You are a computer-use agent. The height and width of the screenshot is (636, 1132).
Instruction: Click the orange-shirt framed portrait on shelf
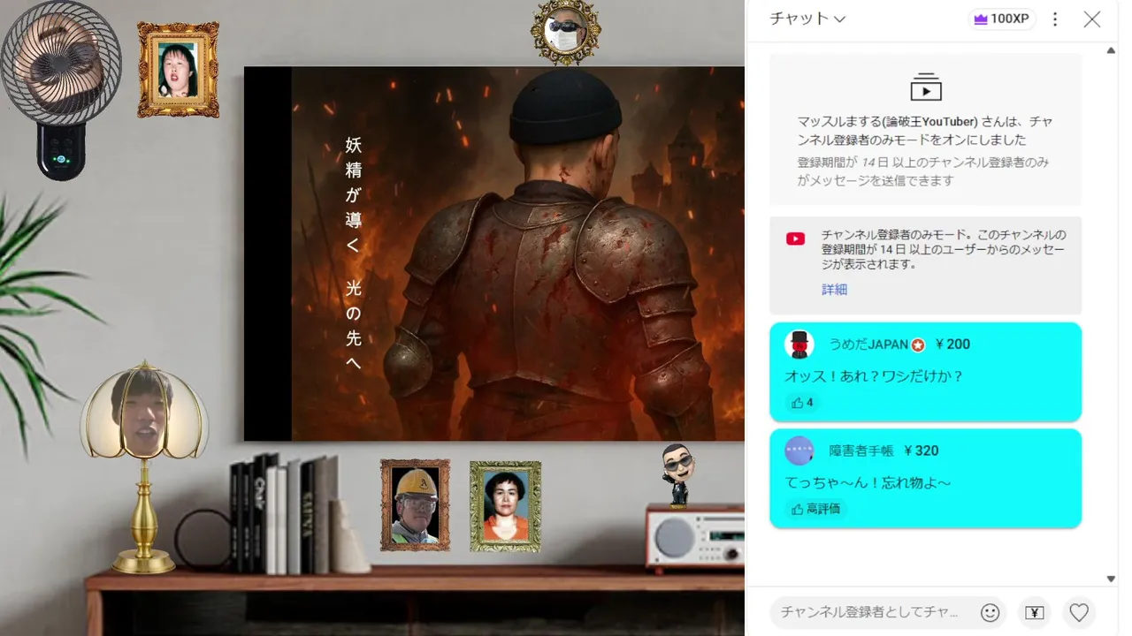click(x=505, y=507)
